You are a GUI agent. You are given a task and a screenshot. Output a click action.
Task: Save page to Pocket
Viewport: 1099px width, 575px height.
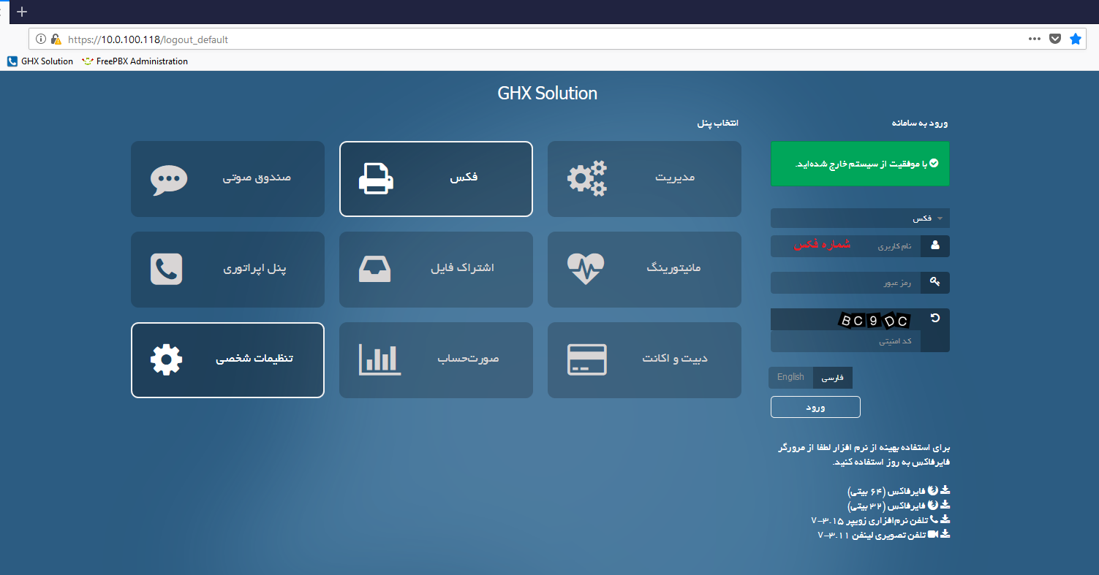pyautogui.click(x=1055, y=39)
